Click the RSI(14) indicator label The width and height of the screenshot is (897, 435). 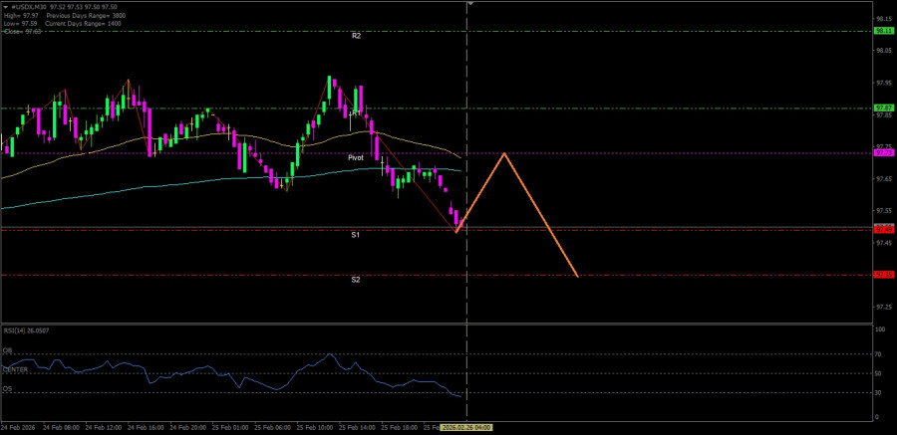point(27,329)
